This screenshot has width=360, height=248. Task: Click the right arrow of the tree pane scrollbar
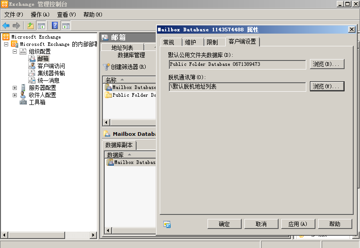(93, 235)
